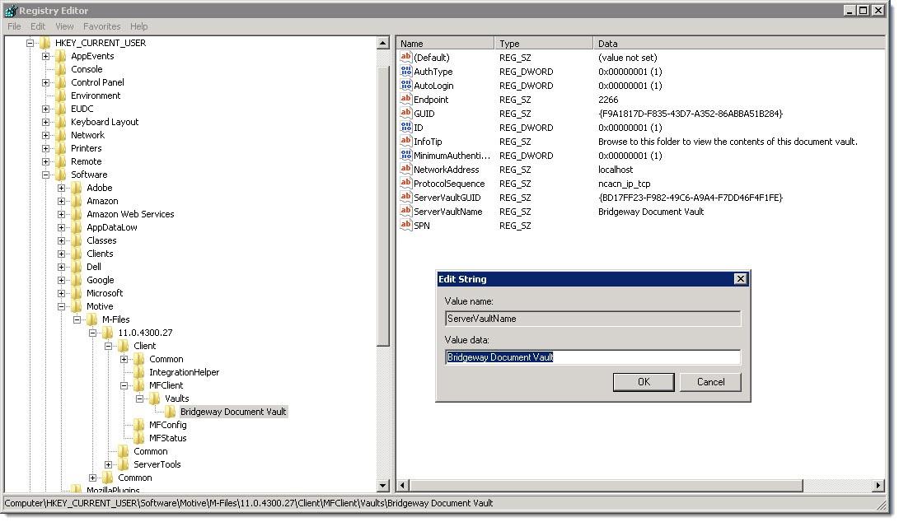
Task: Click the AuthType DWORD value icon
Action: coord(406,71)
